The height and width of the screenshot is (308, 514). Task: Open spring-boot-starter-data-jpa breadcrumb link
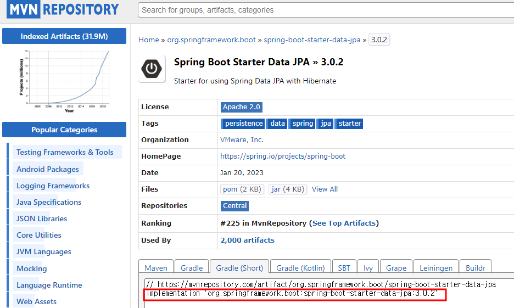312,40
